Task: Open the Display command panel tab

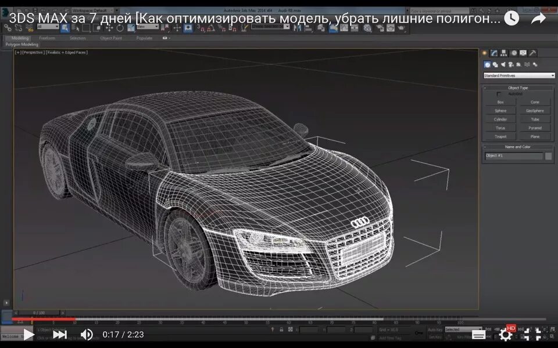Action: (523, 53)
